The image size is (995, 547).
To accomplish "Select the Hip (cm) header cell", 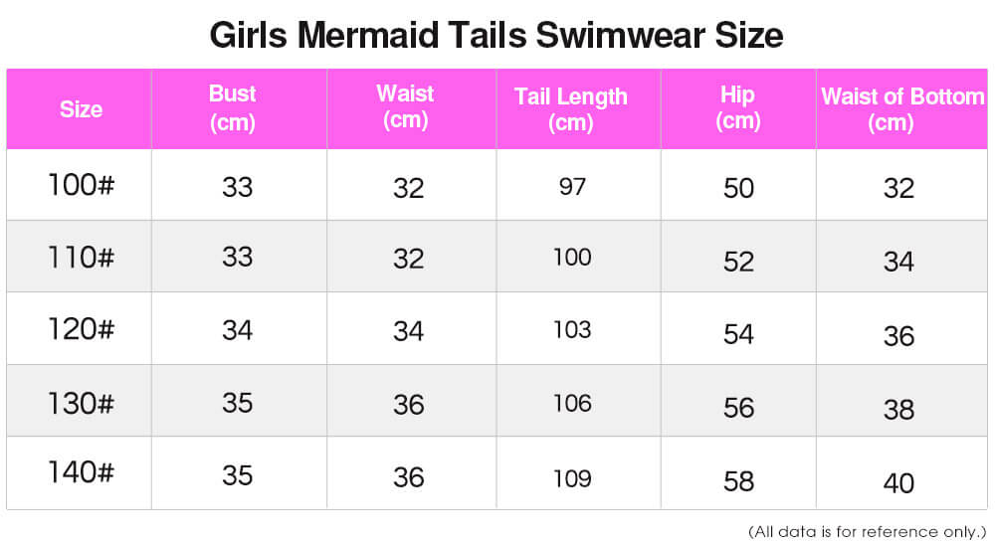I will (737, 107).
